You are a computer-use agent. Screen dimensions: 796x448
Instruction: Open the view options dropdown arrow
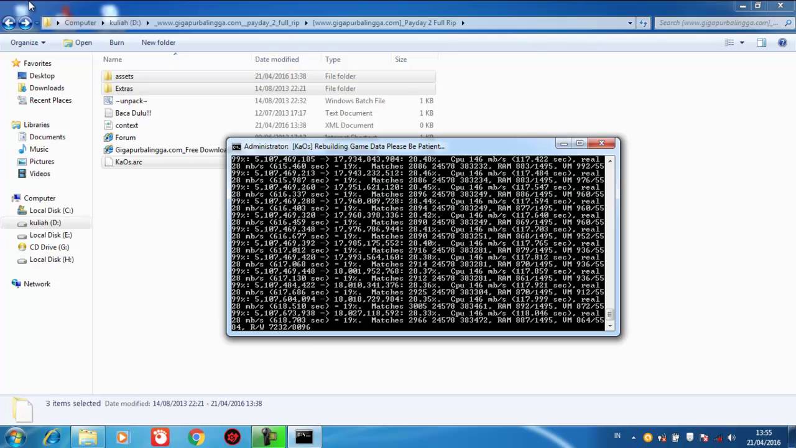742,42
